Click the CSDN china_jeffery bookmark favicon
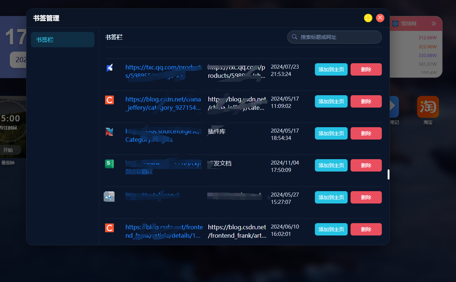This screenshot has width=456, height=282. tap(109, 100)
